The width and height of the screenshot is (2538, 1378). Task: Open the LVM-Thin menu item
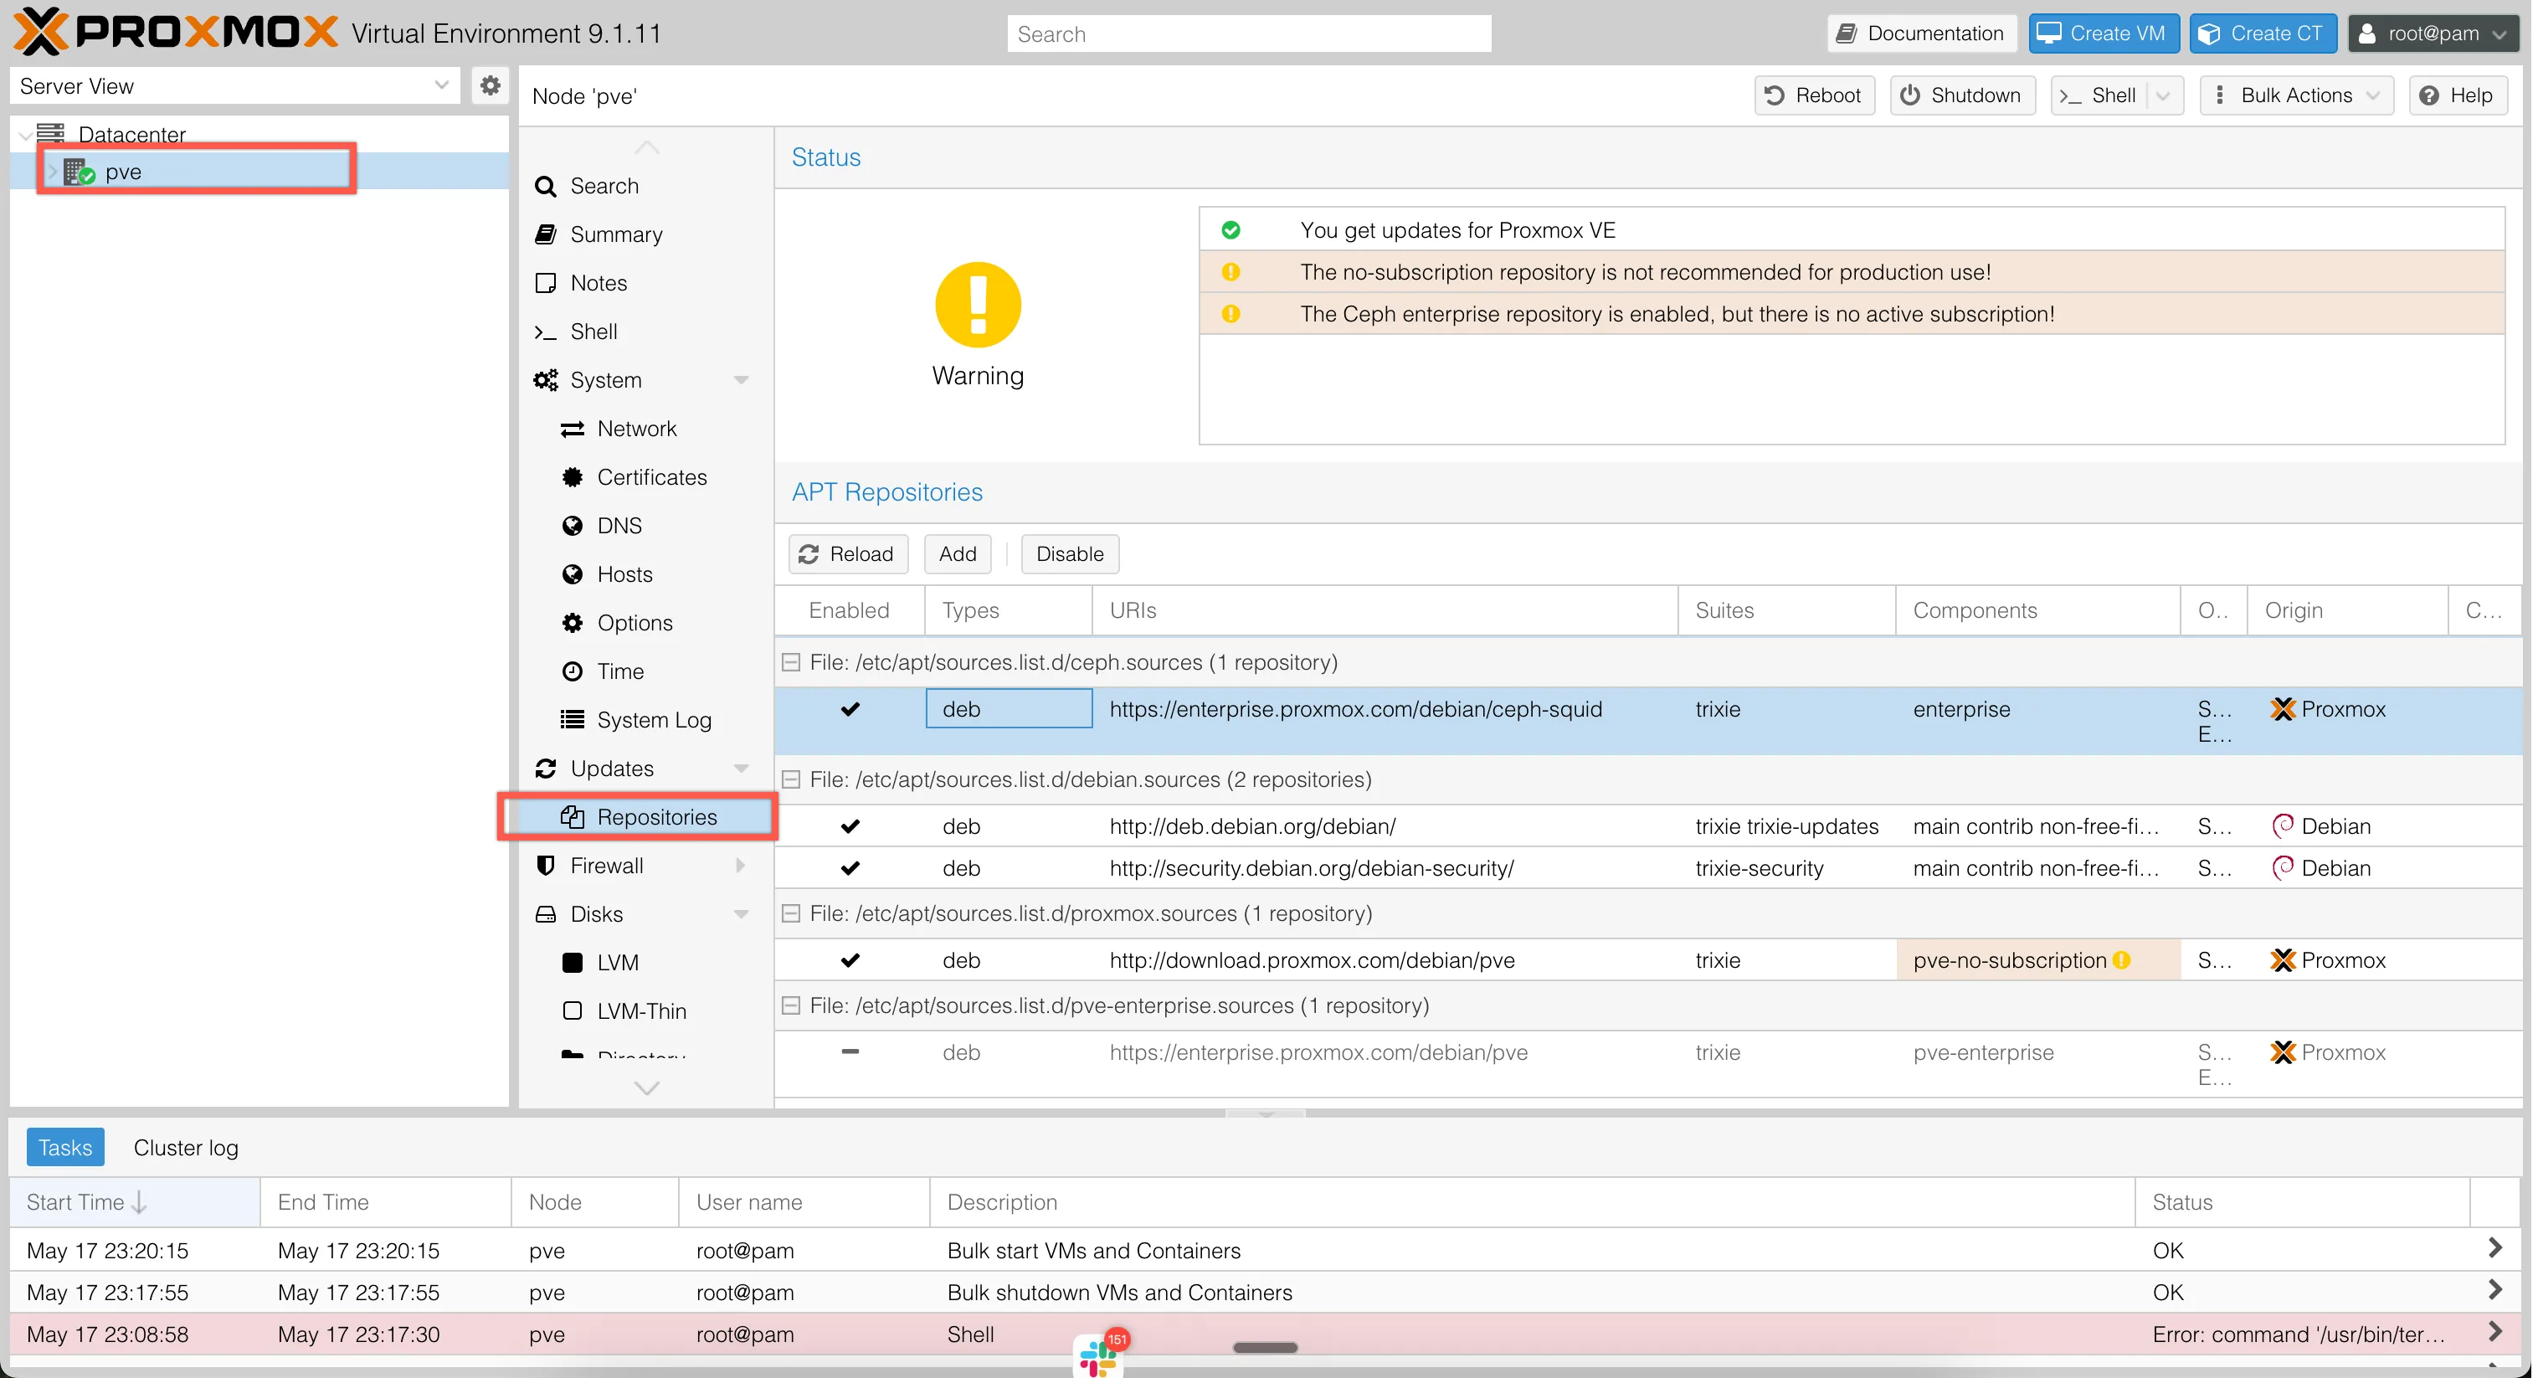pyautogui.click(x=642, y=1011)
